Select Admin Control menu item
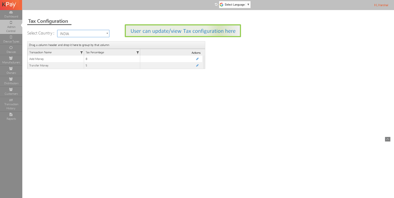The height and width of the screenshot is (198, 394). click(11, 27)
